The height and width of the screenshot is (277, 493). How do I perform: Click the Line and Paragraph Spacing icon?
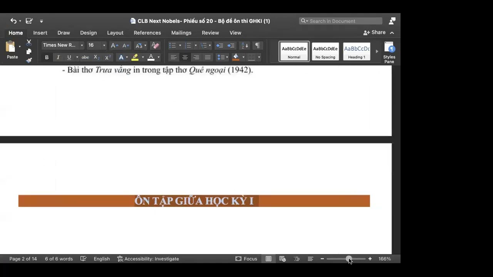(x=221, y=57)
